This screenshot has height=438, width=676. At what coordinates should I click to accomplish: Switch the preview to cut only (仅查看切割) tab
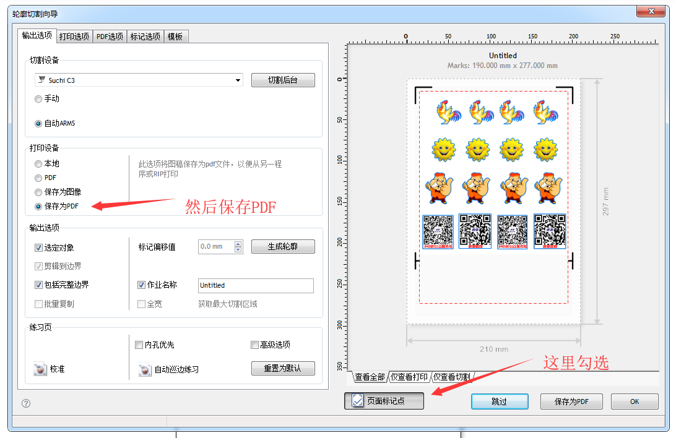click(452, 377)
